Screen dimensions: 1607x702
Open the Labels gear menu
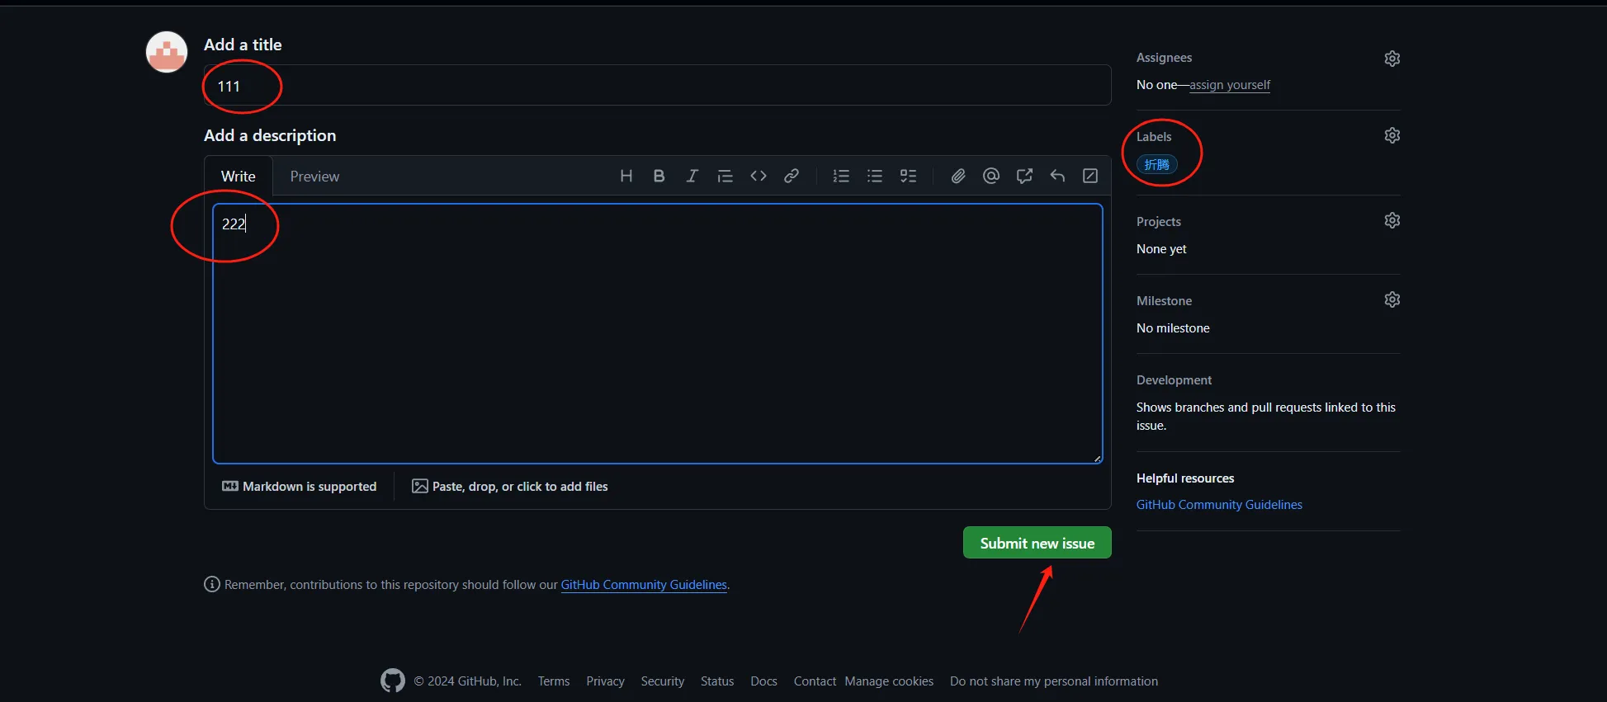[1392, 135]
